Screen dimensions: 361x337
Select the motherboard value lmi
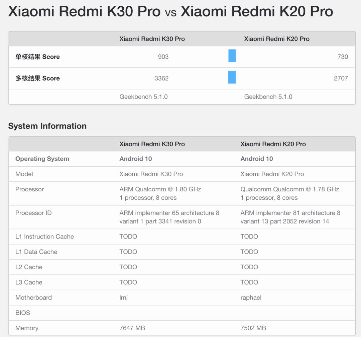tap(124, 298)
